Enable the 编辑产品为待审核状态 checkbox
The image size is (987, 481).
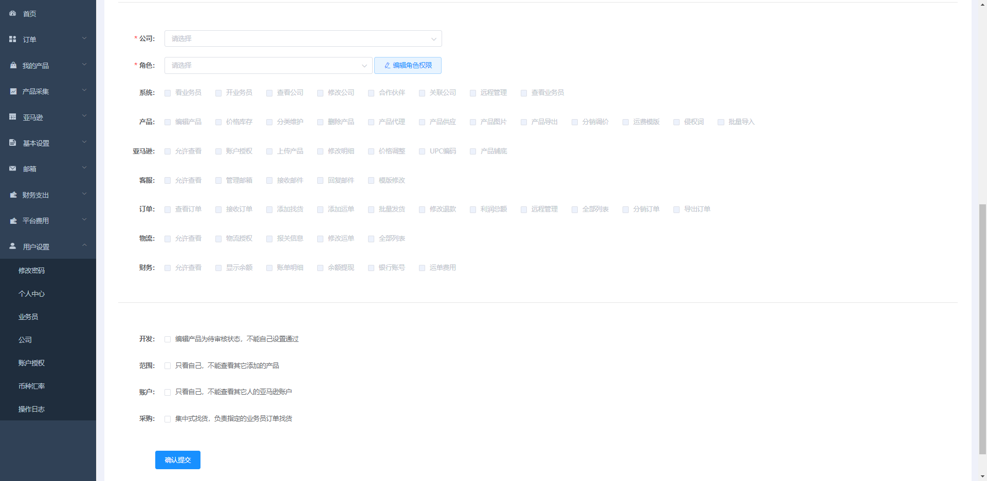pyautogui.click(x=168, y=339)
